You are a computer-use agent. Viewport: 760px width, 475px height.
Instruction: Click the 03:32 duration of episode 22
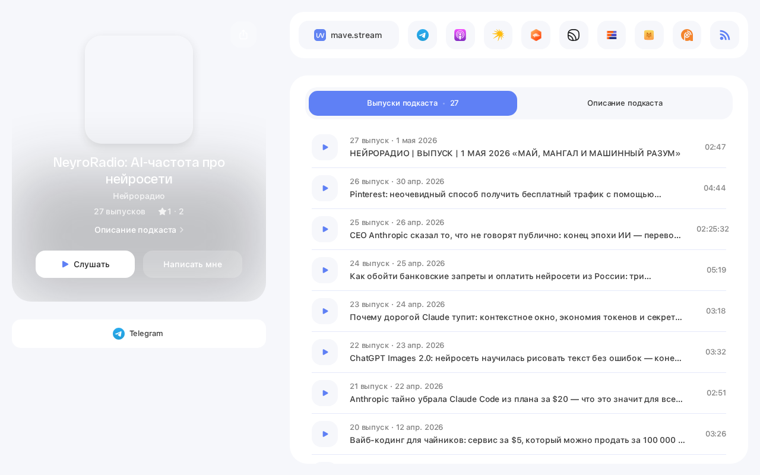pos(715,352)
